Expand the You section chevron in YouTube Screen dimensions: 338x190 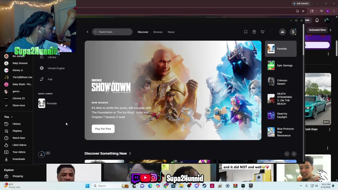12,117
